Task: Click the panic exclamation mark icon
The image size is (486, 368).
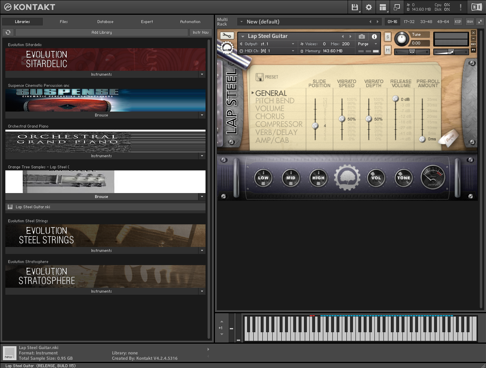Action: click(460, 7)
